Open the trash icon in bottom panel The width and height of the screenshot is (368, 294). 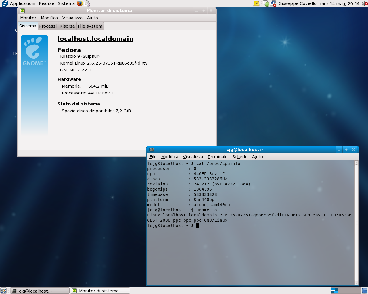tap(365, 291)
